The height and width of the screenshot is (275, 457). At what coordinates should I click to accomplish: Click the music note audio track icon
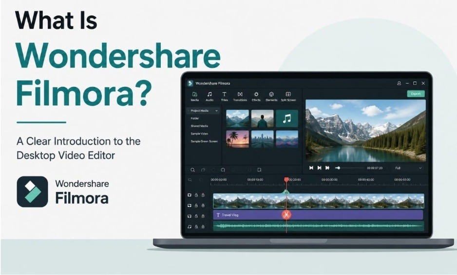click(190, 226)
